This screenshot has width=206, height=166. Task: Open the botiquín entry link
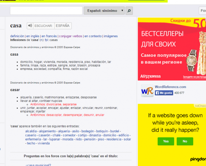coord(102,131)
